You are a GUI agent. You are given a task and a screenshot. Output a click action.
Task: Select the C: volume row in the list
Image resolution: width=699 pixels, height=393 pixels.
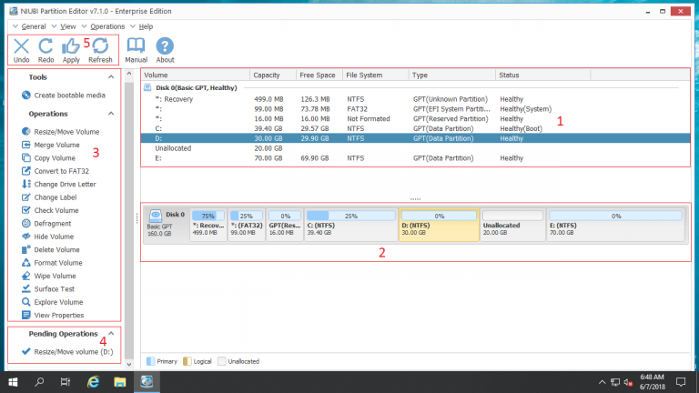(415, 128)
